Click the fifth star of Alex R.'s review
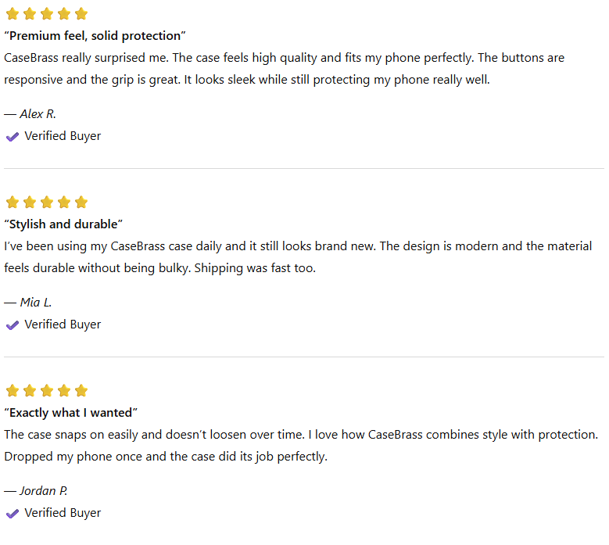 81,14
